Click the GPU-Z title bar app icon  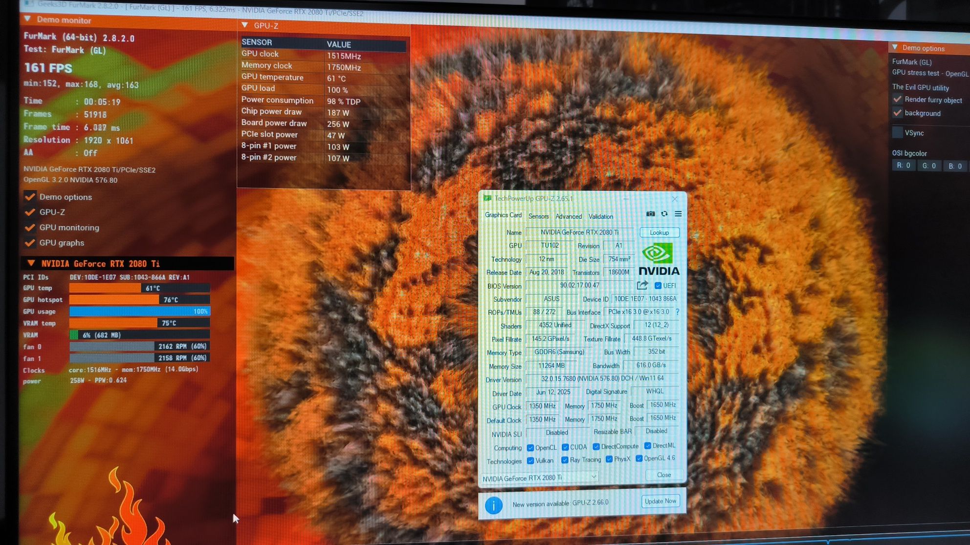[x=487, y=198]
